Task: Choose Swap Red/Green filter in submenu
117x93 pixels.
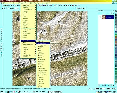Action: pyautogui.click(x=43, y=74)
